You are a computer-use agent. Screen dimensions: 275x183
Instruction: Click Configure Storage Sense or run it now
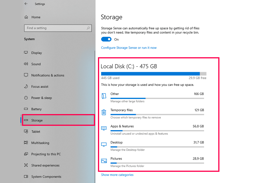pos(129,48)
